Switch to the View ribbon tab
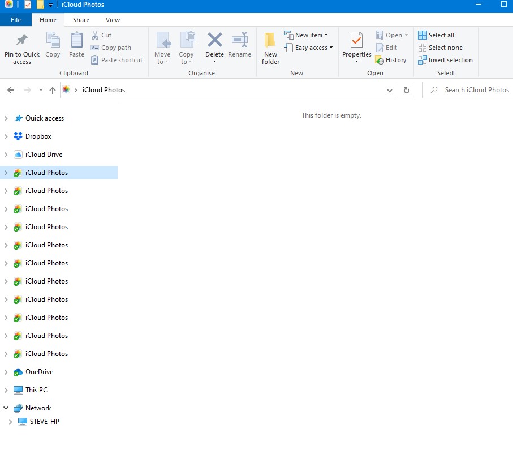The width and height of the screenshot is (513, 450). [x=113, y=20]
